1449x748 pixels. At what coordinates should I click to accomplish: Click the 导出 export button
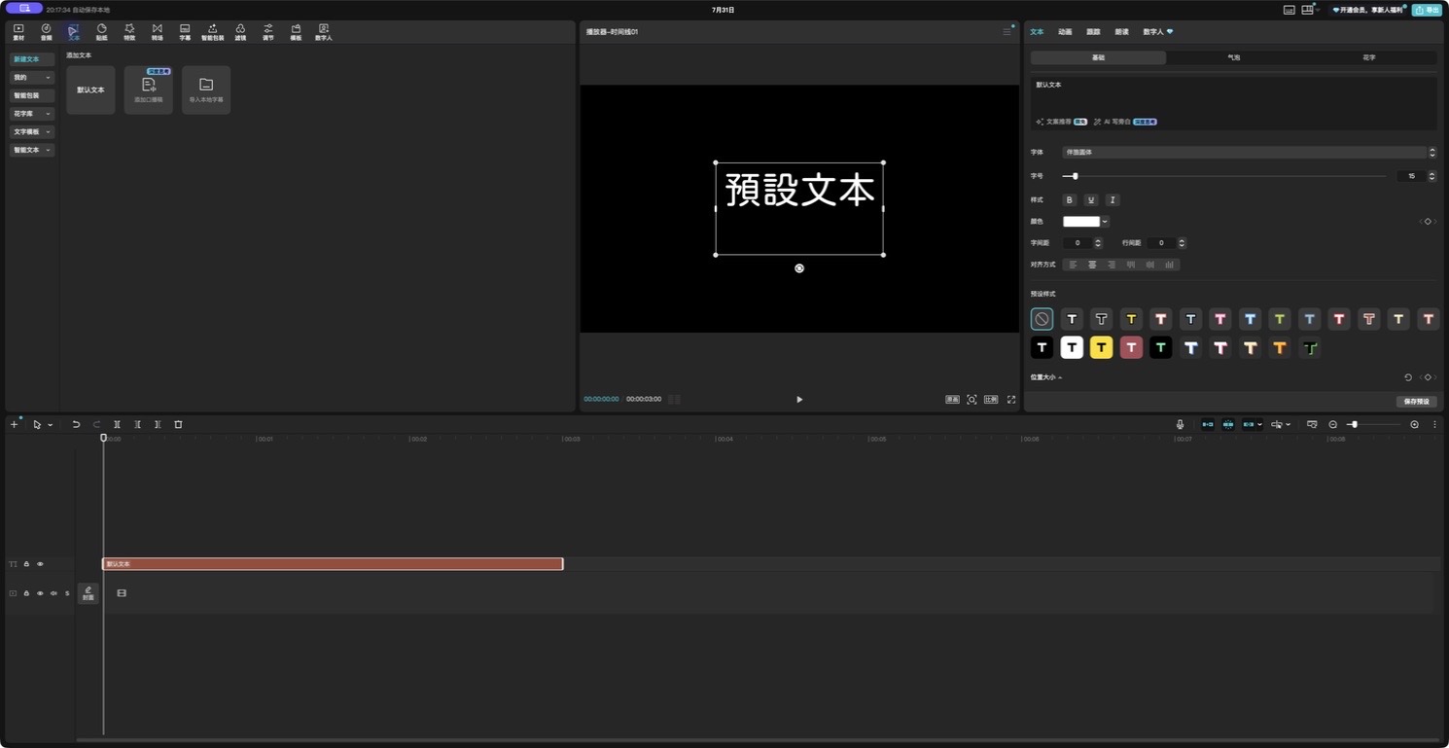tap(1427, 10)
